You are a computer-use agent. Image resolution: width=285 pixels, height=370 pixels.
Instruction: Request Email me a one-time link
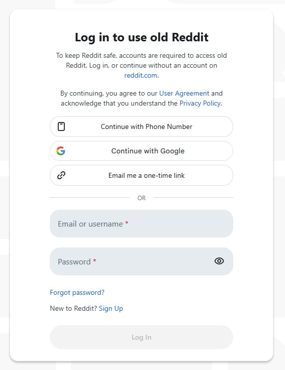[x=142, y=175]
